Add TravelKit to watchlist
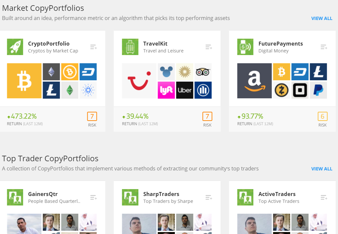338x234 pixels. 209,47
